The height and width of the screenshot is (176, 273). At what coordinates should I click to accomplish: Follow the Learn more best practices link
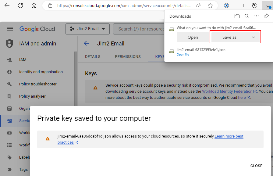229,136
